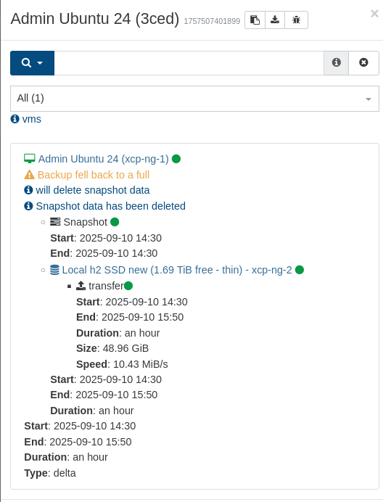Open the caret of the status dropdown
Image resolution: width=383 pixels, height=502 pixels.
click(x=368, y=99)
